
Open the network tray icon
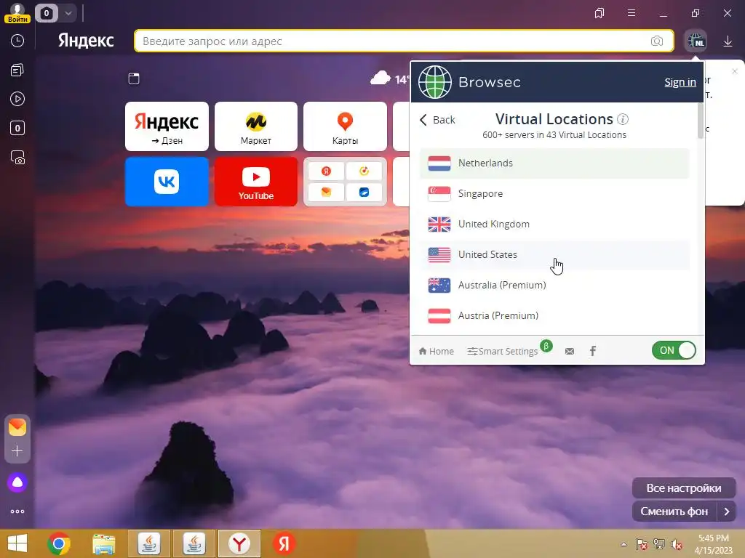659,544
